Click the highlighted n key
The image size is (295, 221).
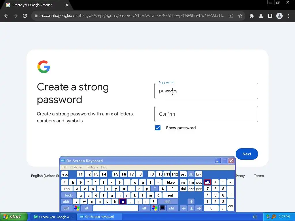click(x=123, y=202)
